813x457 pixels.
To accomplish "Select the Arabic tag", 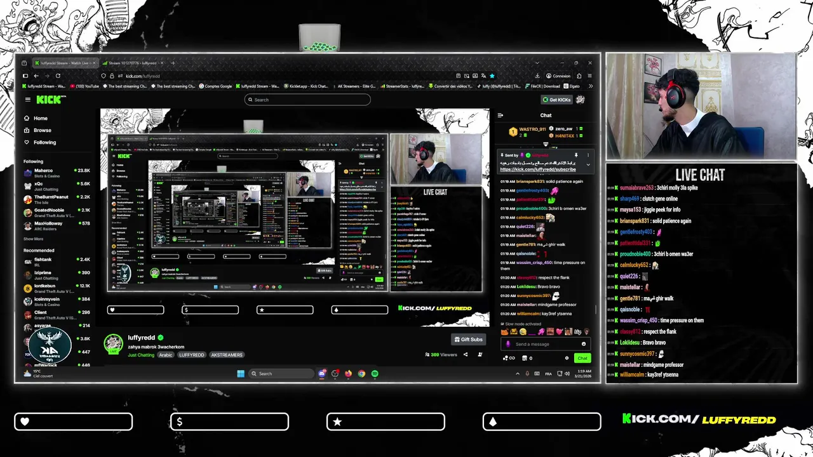I will (166, 355).
